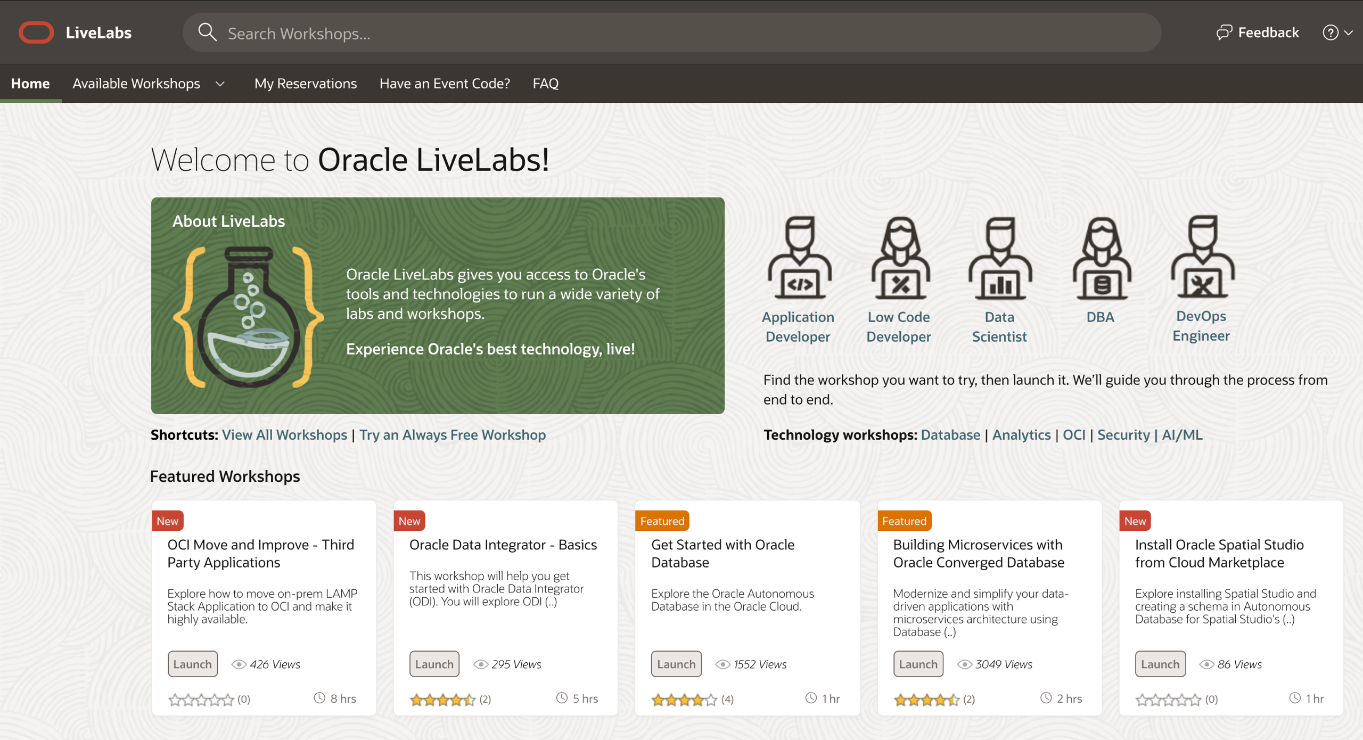Image resolution: width=1363 pixels, height=740 pixels.
Task: Click eye icon next to 1552 Views
Action: coord(722,664)
